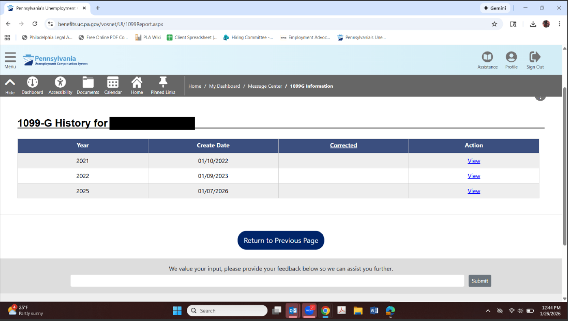
Task: Go to Message Center breadcrumb
Action: pos(265,86)
